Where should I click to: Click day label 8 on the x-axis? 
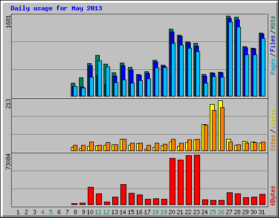75,212
